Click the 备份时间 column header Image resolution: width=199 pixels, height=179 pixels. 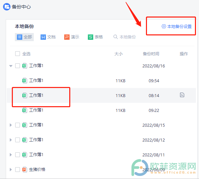pyautogui.click(x=151, y=54)
